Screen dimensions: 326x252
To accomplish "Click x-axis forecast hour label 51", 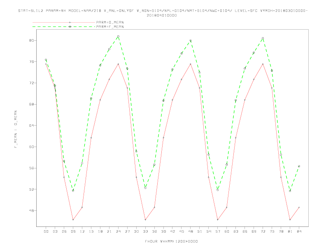I will click(x=200, y=231).
